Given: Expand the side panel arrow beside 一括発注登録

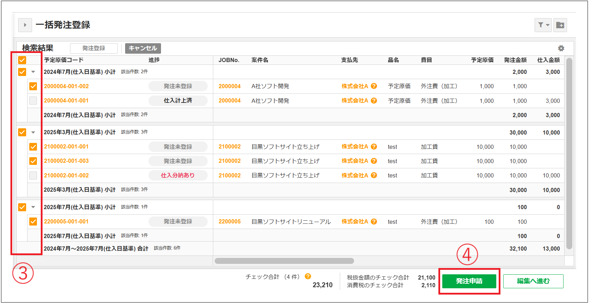Looking at the screenshot, I should pos(25,25).
